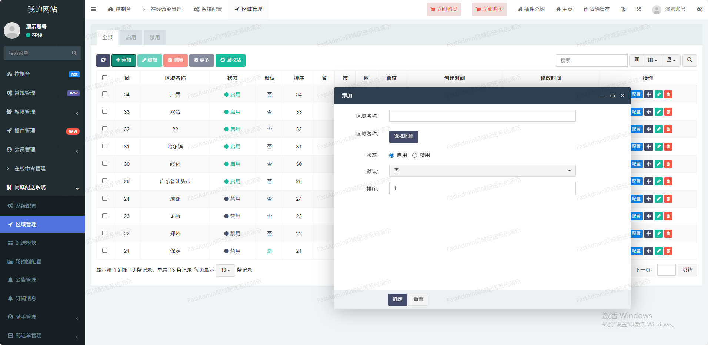The height and width of the screenshot is (345, 708).
Task: Click the red delete trash icon for row 33
Action: pos(668,112)
